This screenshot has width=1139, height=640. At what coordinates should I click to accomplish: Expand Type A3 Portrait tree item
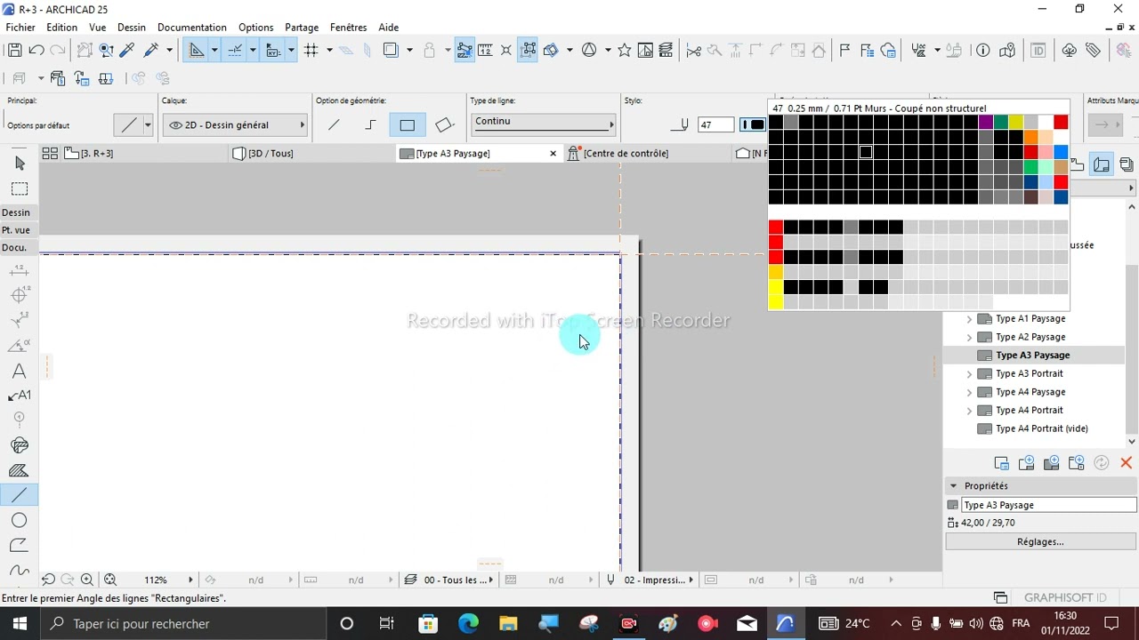(969, 374)
